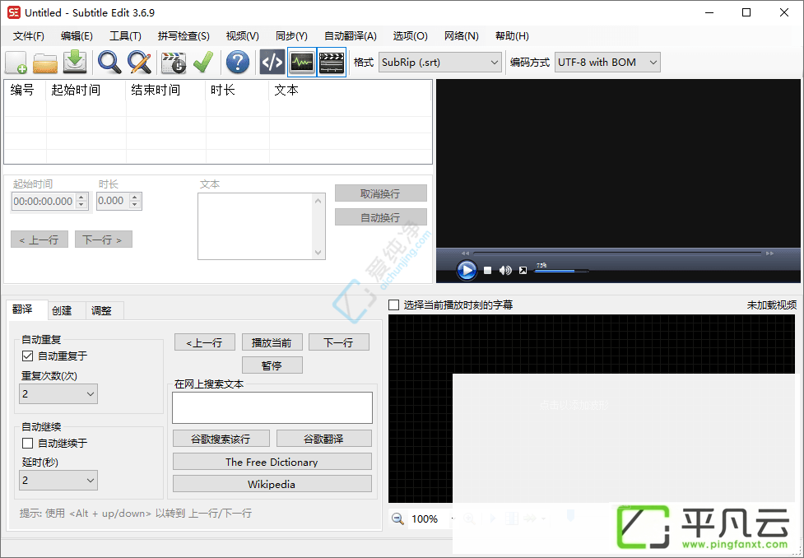Toggle video player display icon
The width and height of the screenshot is (804, 558).
click(x=332, y=62)
